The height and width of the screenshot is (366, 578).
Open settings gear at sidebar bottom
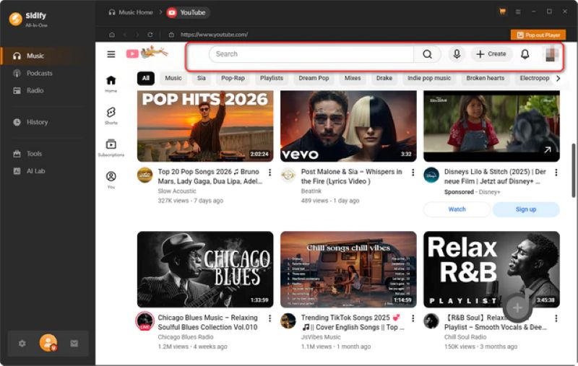(x=22, y=344)
